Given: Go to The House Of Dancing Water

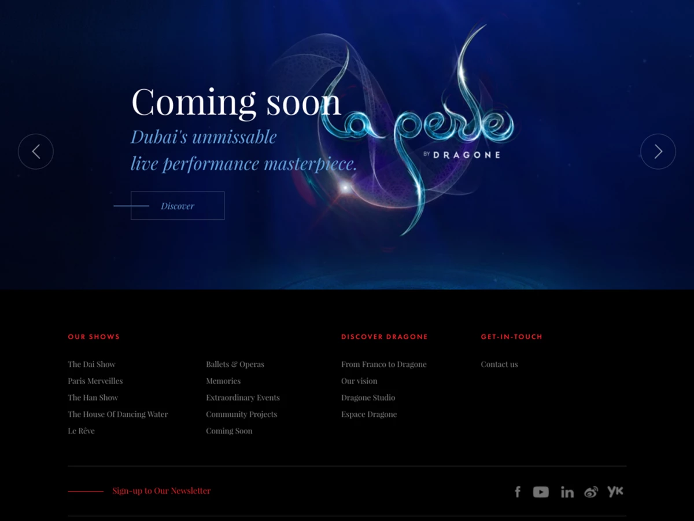Looking at the screenshot, I should point(118,414).
